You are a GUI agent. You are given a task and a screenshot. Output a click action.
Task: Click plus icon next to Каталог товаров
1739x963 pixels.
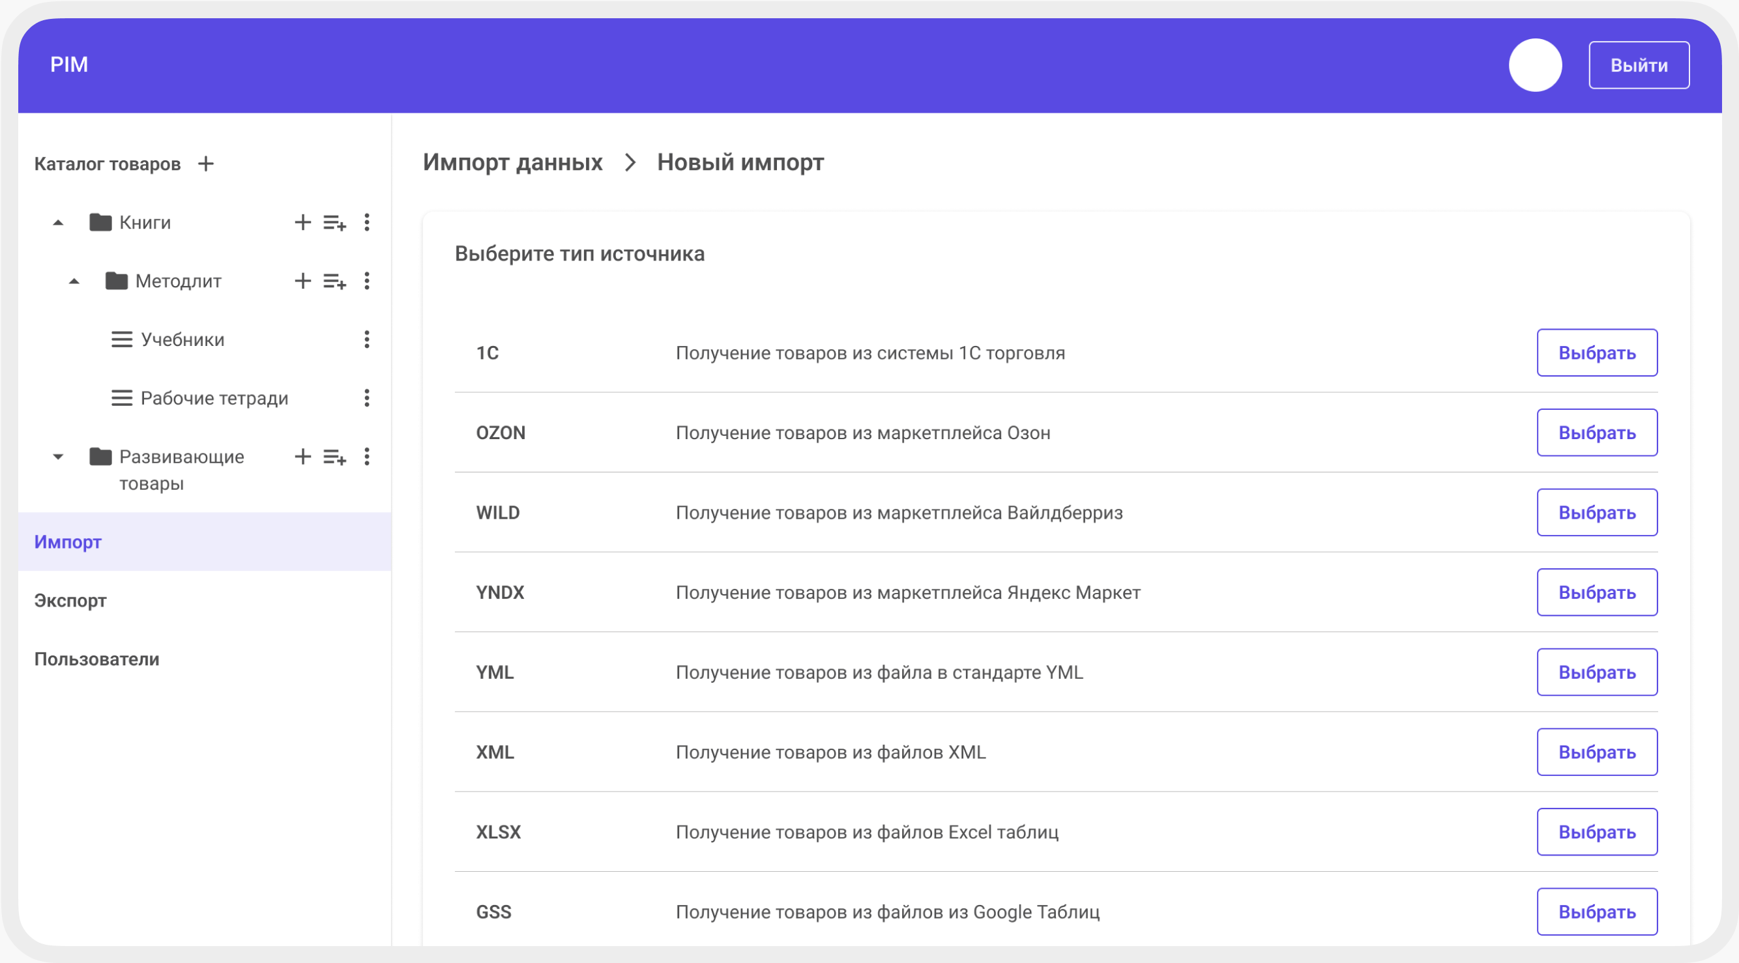pos(206,164)
